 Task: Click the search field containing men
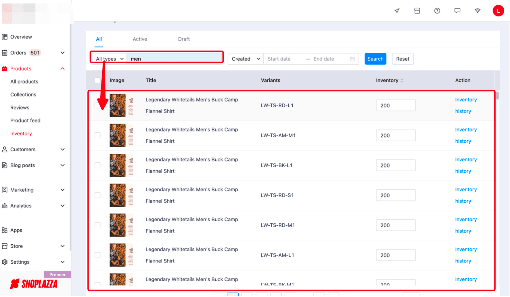pyautogui.click(x=175, y=59)
